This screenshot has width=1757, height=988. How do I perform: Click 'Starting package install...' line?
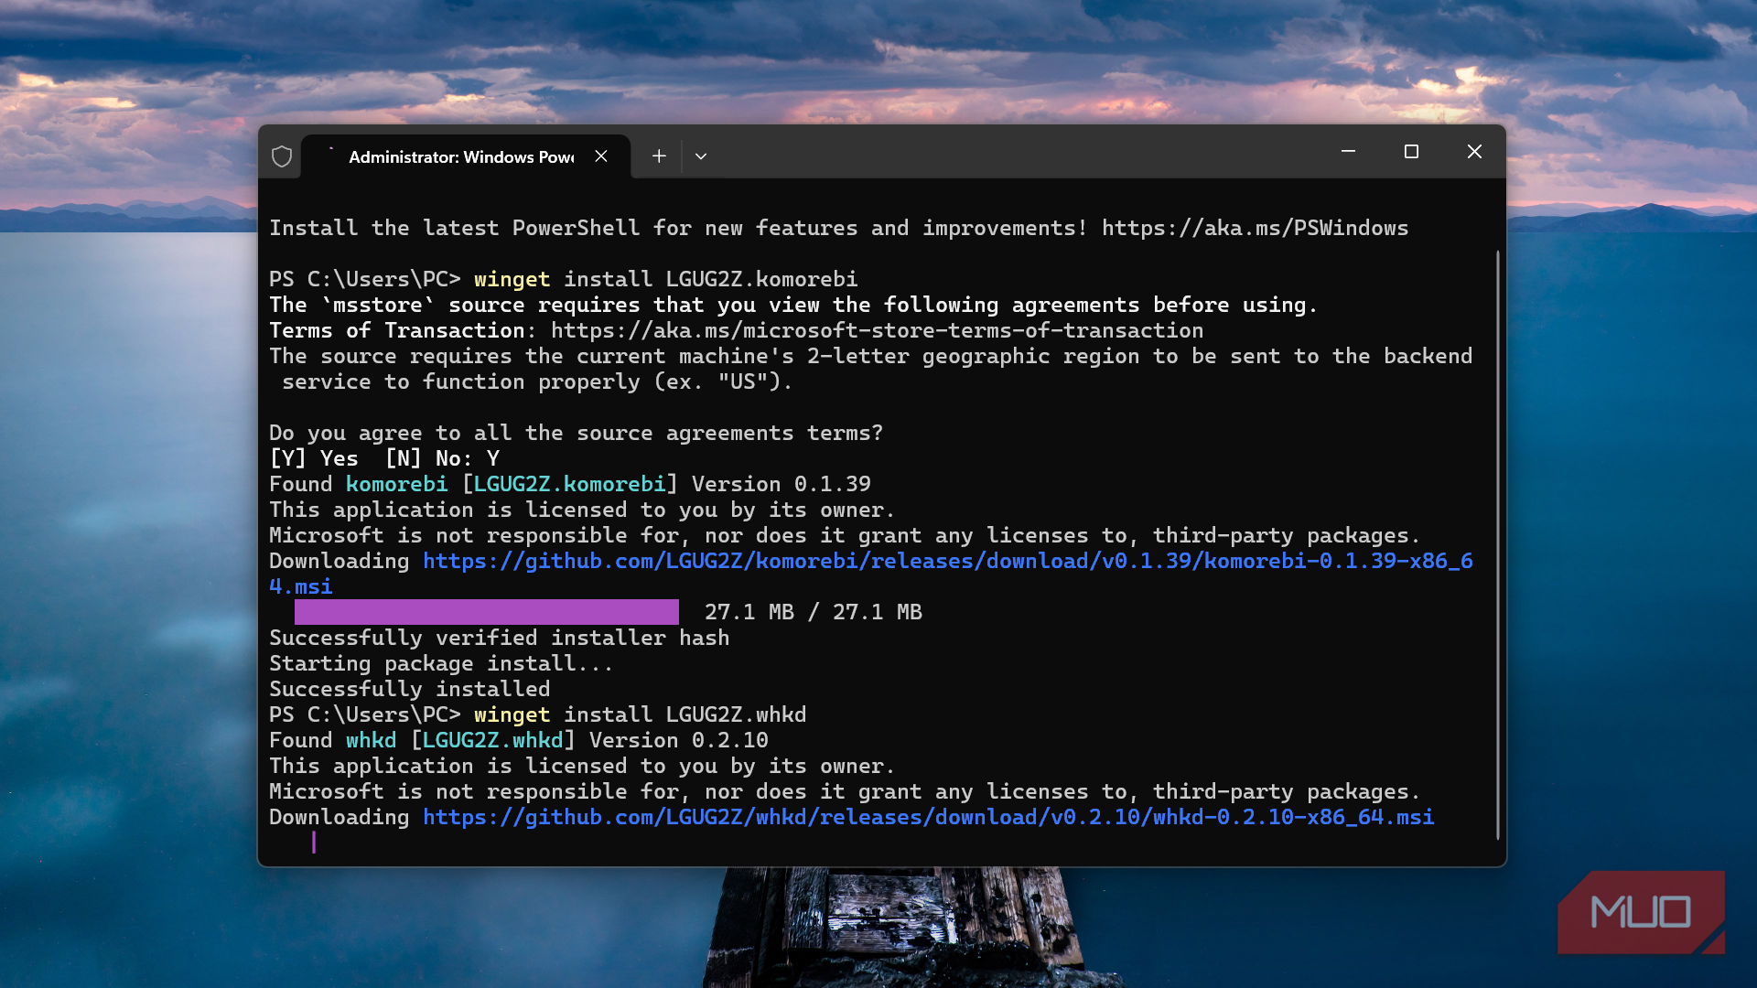(x=441, y=663)
